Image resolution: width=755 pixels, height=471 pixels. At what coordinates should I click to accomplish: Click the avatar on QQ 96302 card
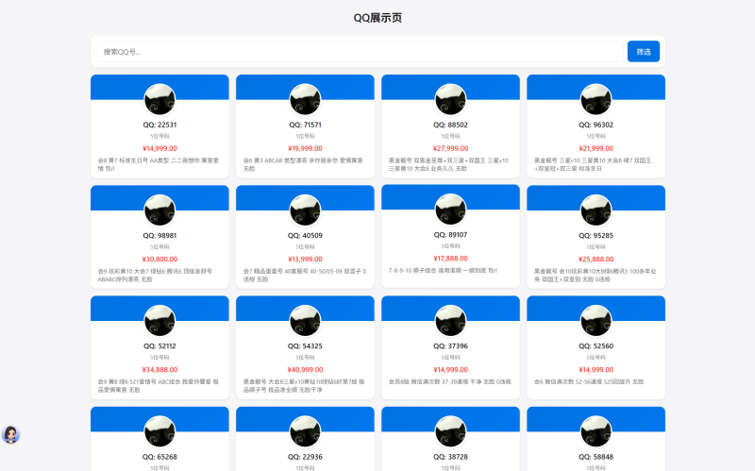[x=596, y=100]
